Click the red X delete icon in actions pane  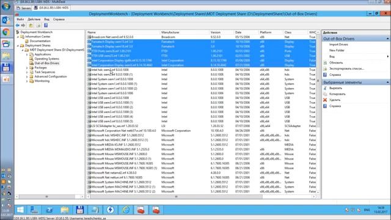(x=325, y=100)
